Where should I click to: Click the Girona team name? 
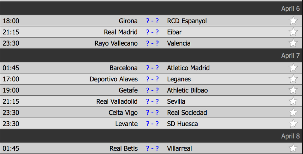pos(128,21)
